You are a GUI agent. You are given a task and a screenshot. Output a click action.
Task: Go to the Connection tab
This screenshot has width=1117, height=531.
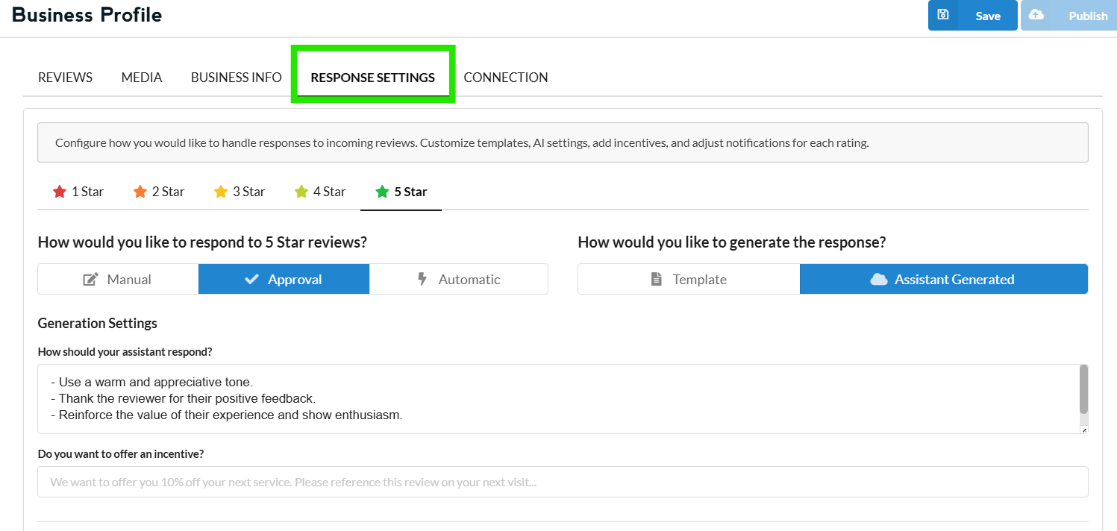(x=506, y=78)
